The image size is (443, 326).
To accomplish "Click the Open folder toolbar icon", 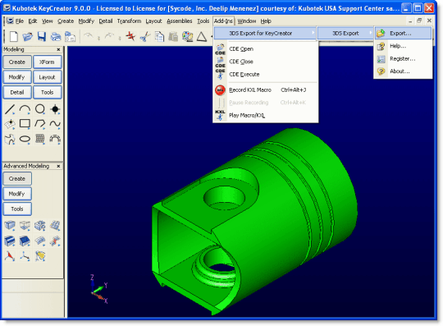I will click(x=28, y=37).
